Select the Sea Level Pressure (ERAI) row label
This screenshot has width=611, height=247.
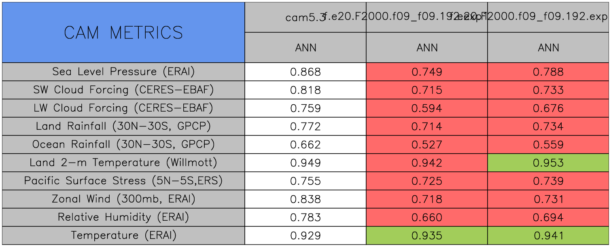123,72
